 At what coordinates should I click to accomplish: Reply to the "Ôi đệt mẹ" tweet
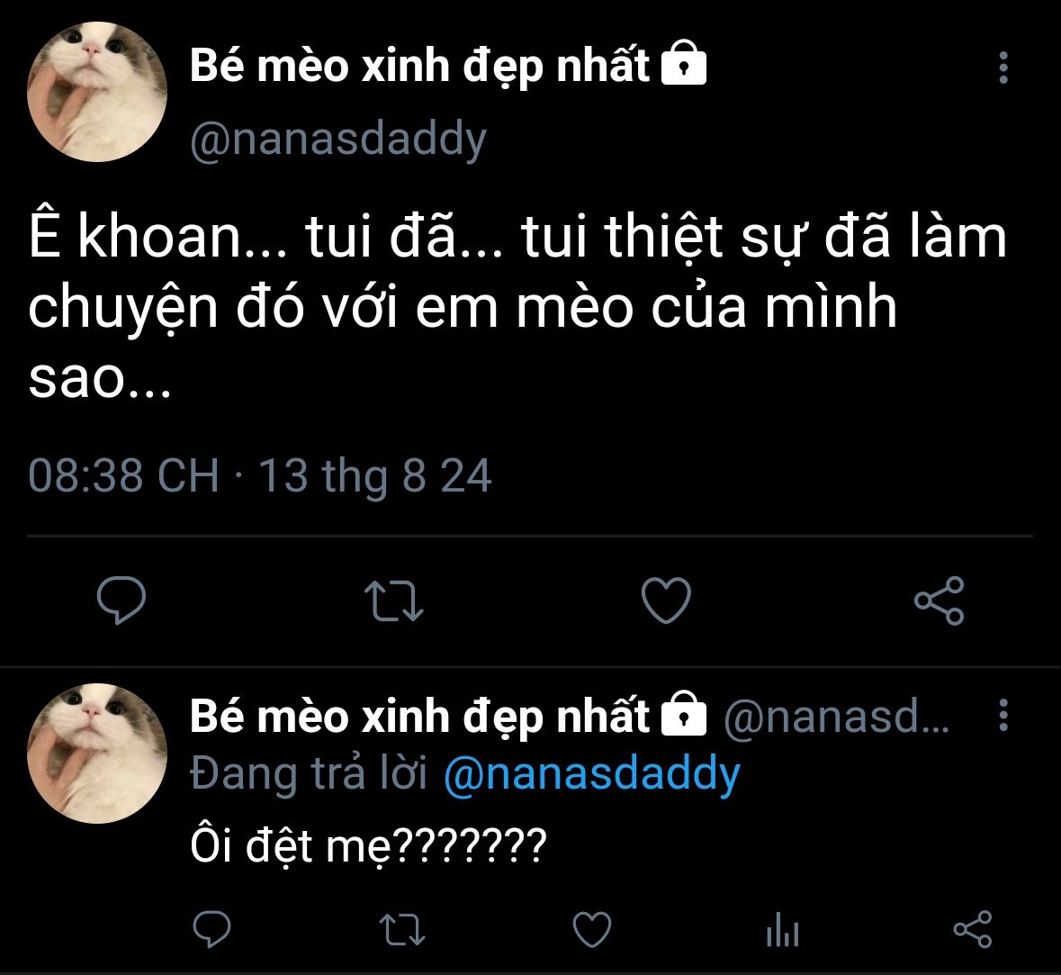point(211,929)
